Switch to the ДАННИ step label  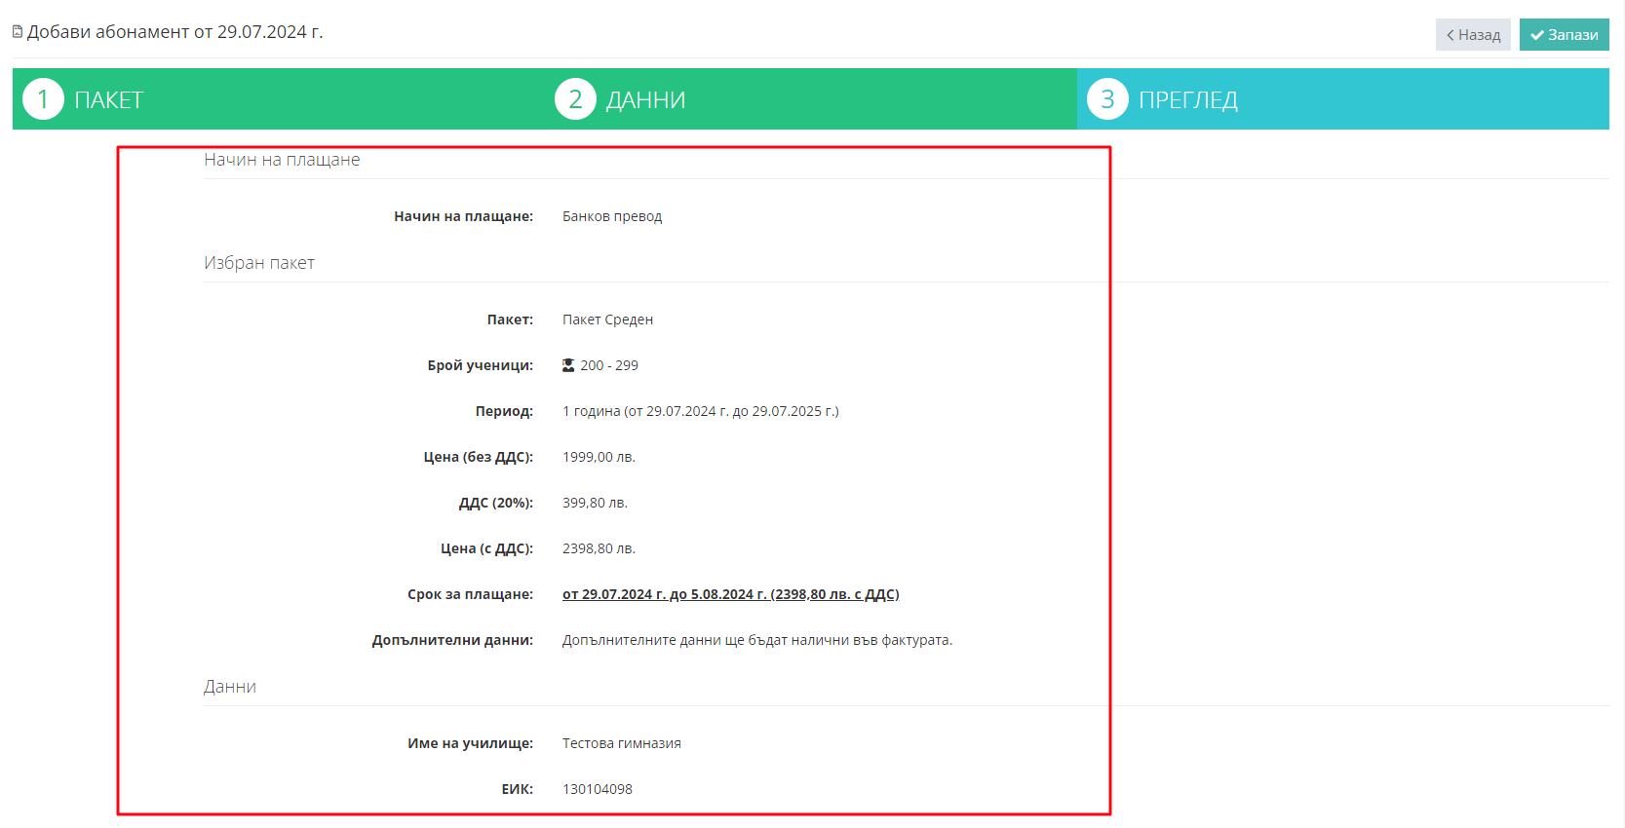click(x=645, y=100)
